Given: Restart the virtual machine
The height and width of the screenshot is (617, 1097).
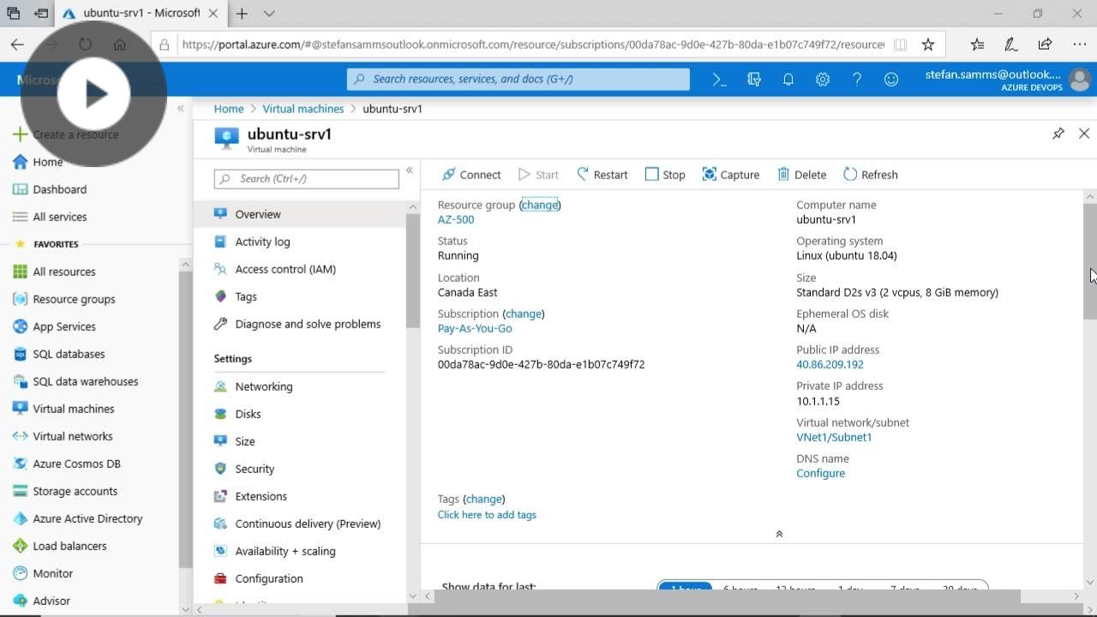Looking at the screenshot, I should (602, 175).
